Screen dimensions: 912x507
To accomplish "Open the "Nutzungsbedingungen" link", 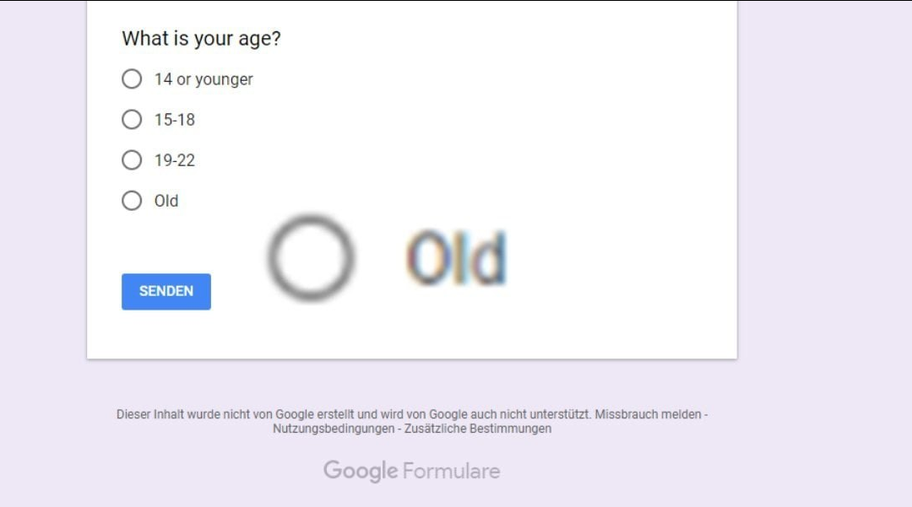I will coord(334,429).
